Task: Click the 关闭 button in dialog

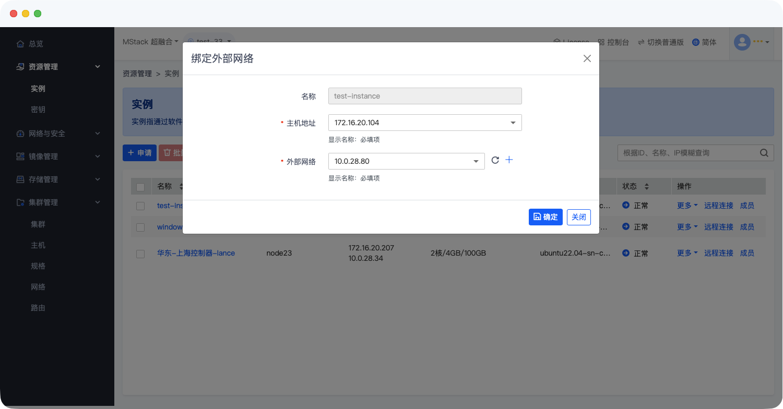Action: tap(578, 217)
